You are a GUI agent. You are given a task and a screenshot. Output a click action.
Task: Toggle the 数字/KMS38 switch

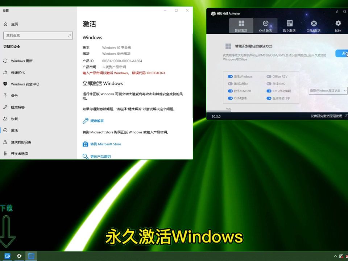point(230,91)
